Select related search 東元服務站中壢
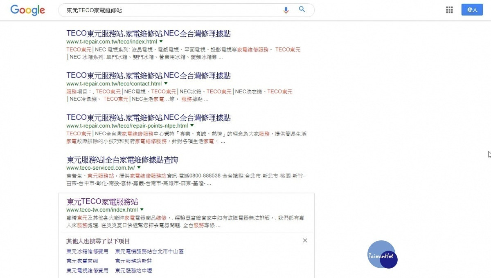This screenshot has width=491, height=278. [134, 271]
